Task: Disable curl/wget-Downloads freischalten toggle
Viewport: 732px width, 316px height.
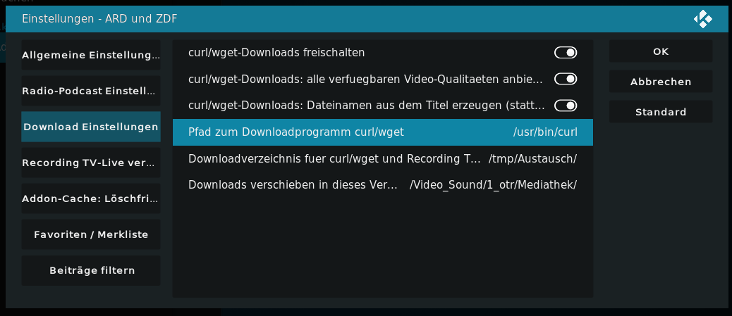Action: point(566,53)
